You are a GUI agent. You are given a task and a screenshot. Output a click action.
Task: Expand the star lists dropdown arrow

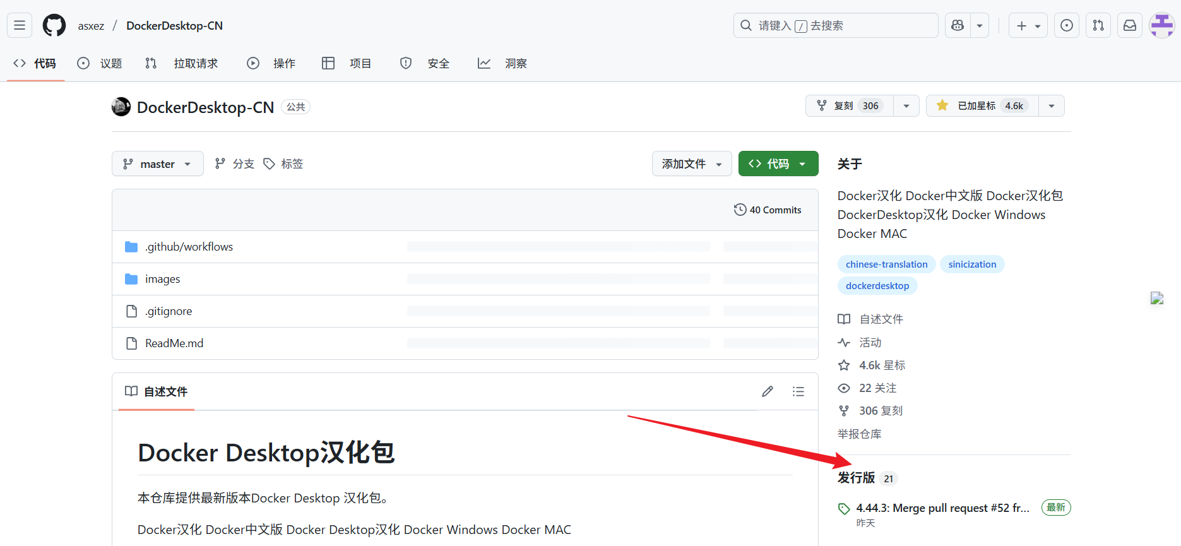click(x=1052, y=106)
